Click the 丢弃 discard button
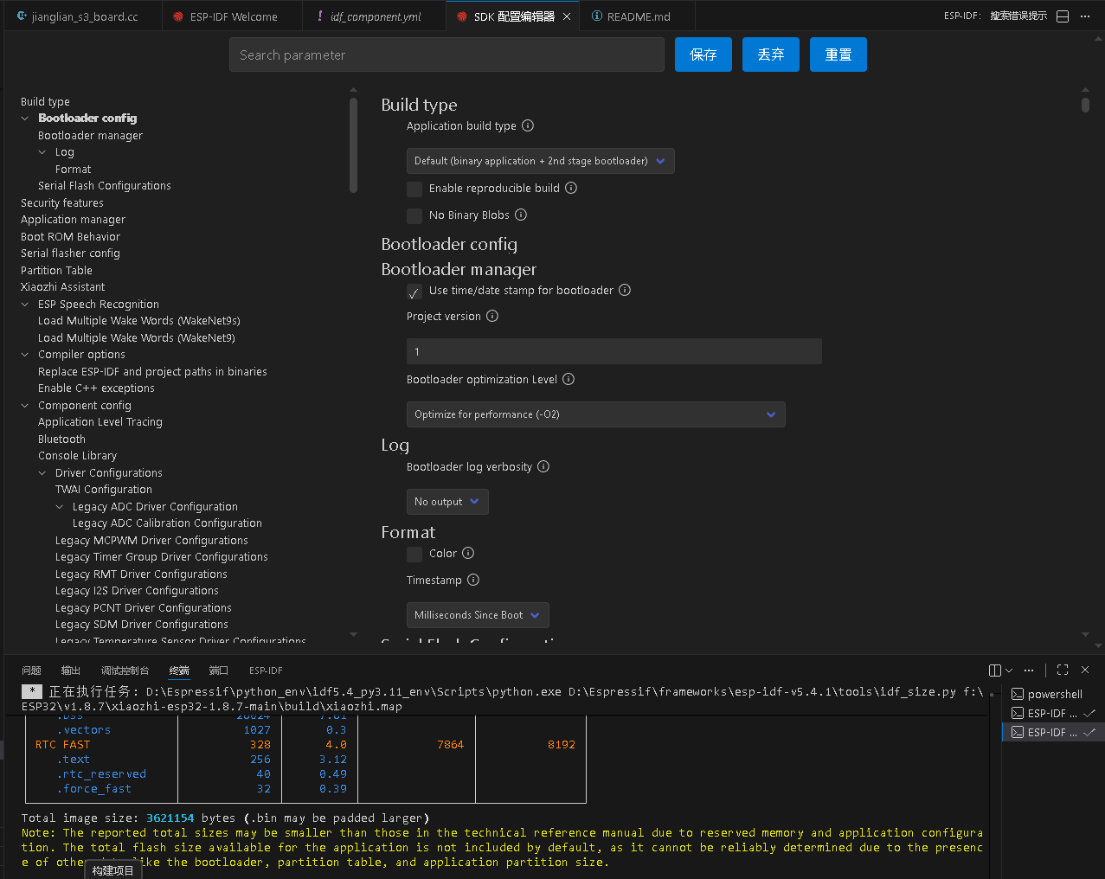This screenshot has width=1105, height=879. click(x=771, y=55)
